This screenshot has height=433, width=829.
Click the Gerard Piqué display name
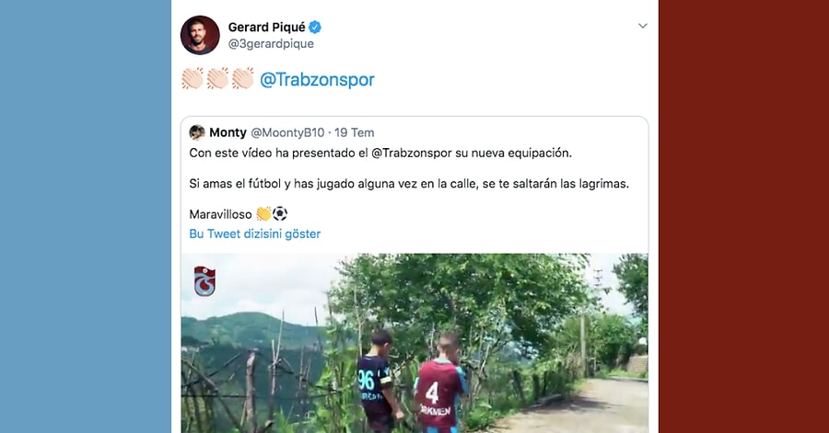point(266,27)
